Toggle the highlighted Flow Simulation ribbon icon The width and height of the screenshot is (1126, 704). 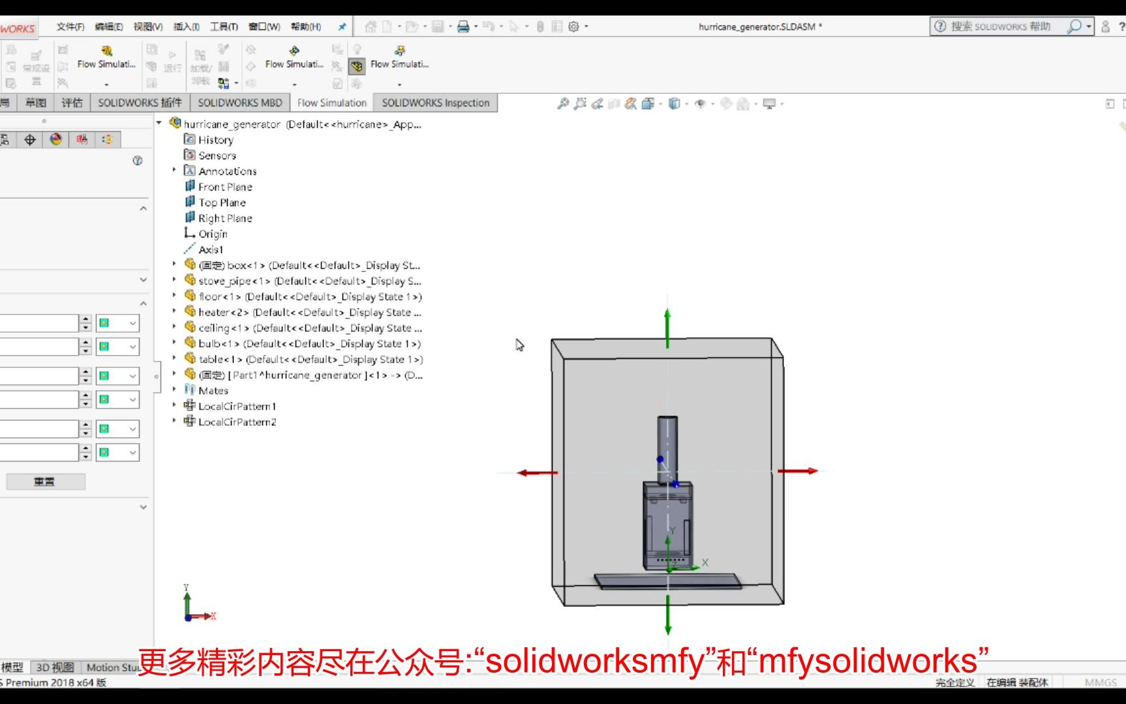coord(356,66)
